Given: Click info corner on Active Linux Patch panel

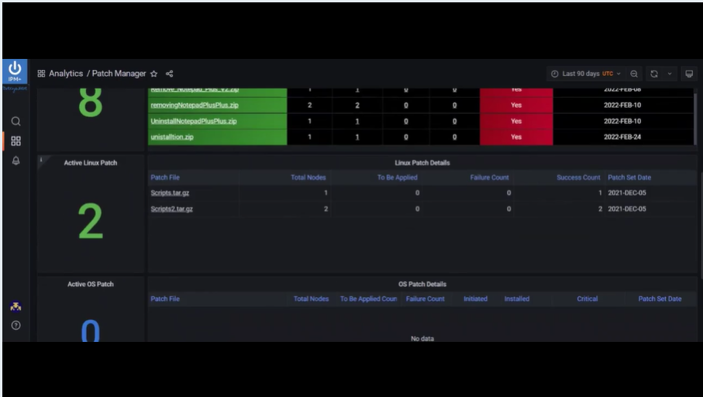Looking at the screenshot, I should (41, 160).
